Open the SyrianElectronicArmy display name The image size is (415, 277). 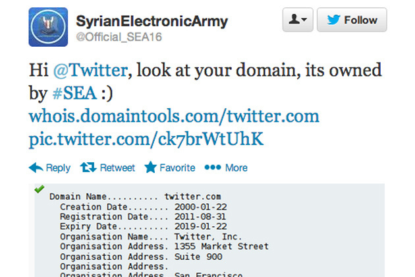152,21
